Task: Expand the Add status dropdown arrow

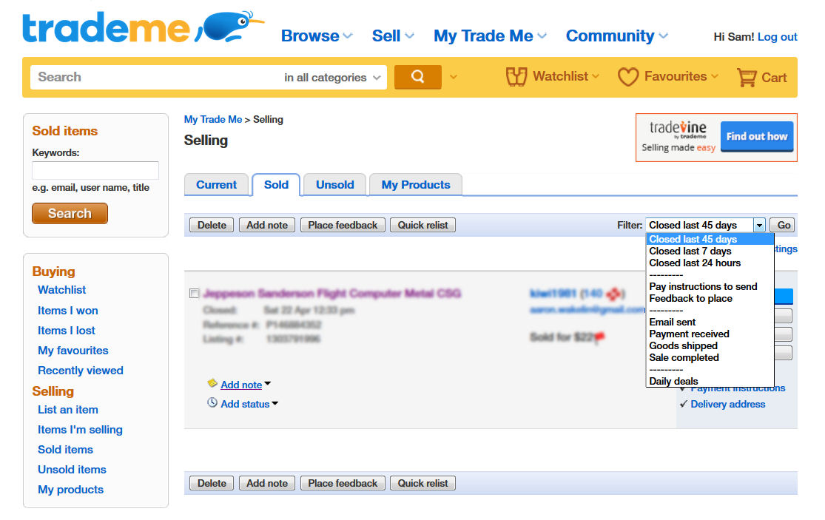Action: [274, 404]
